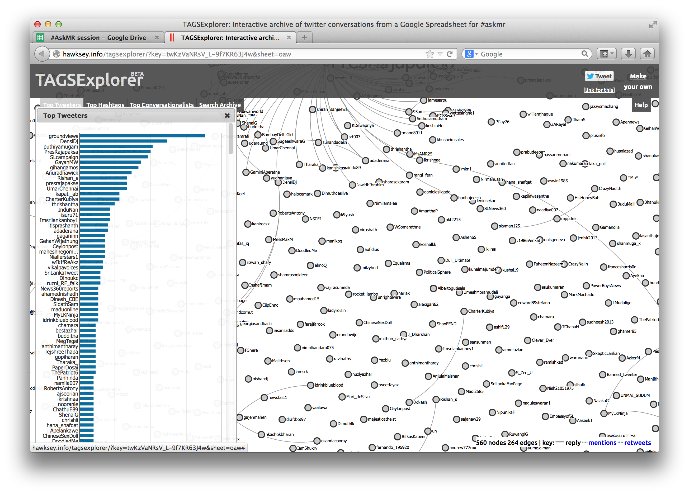Screen dimensions: 689x494
Task: Close the Top Tweeters panel
Action: (227, 115)
